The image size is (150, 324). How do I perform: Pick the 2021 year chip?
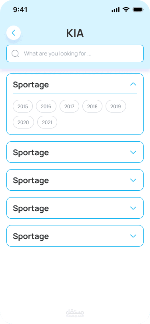[x=47, y=122]
